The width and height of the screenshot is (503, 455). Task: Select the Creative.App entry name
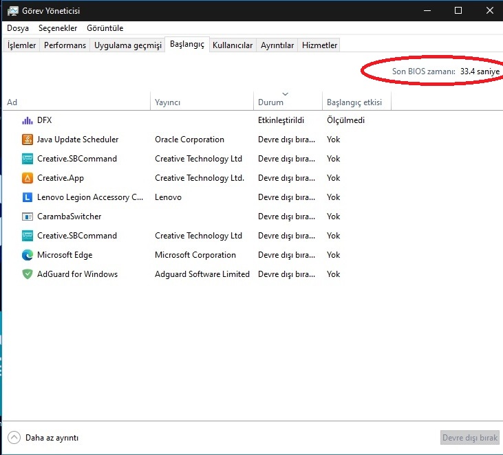(x=61, y=178)
